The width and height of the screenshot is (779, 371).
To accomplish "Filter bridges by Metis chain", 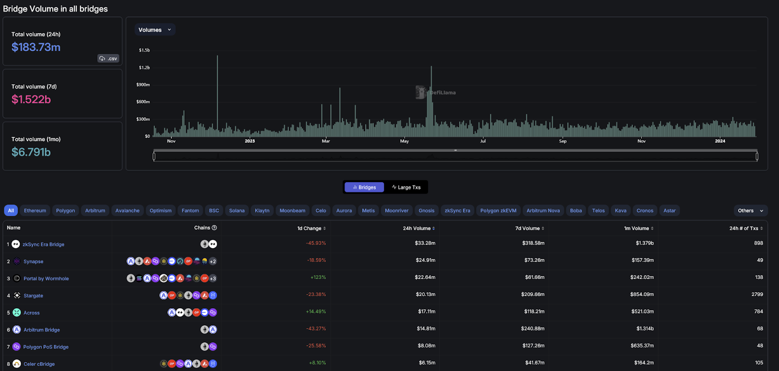I will 369,211.
